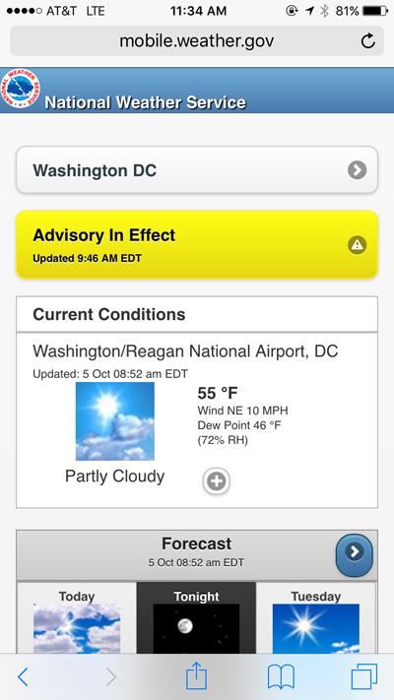Open the full forecast with blue arrow button
The height and width of the screenshot is (700, 394).
[355, 555]
